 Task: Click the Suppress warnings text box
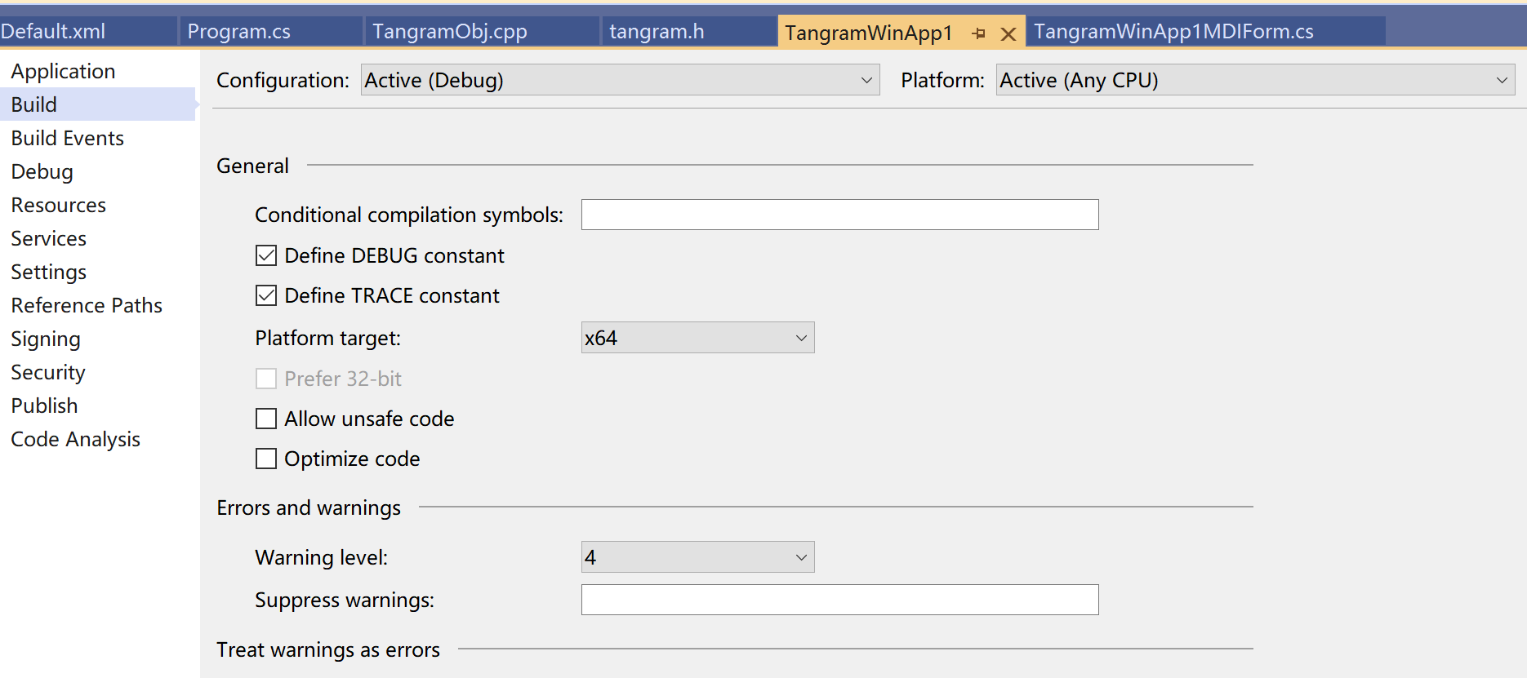click(839, 600)
